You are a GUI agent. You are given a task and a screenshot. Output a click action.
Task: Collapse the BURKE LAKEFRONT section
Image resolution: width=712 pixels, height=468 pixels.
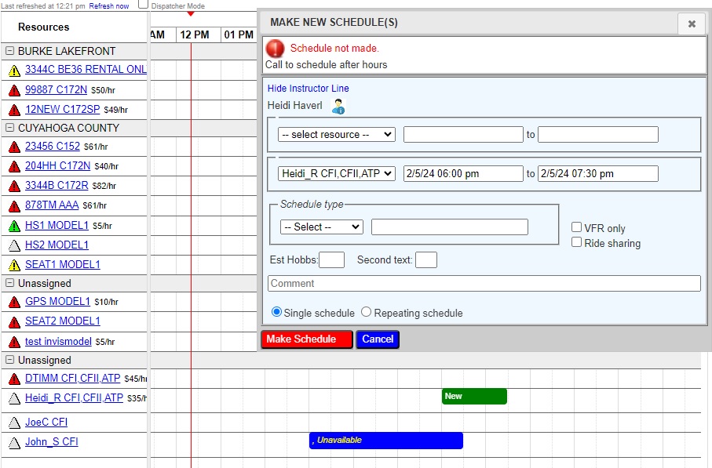[x=8, y=50]
